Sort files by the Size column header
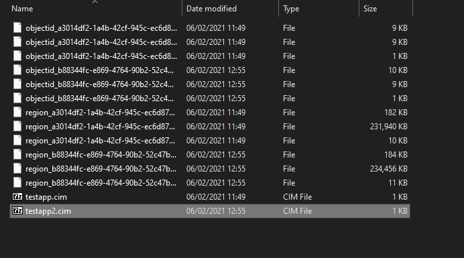Image resolution: width=464 pixels, height=258 pixels. (x=370, y=9)
